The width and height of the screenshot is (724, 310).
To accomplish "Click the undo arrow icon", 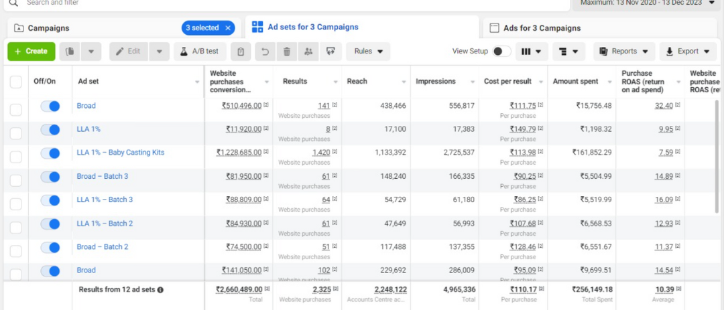I will (x=265, y=52).
